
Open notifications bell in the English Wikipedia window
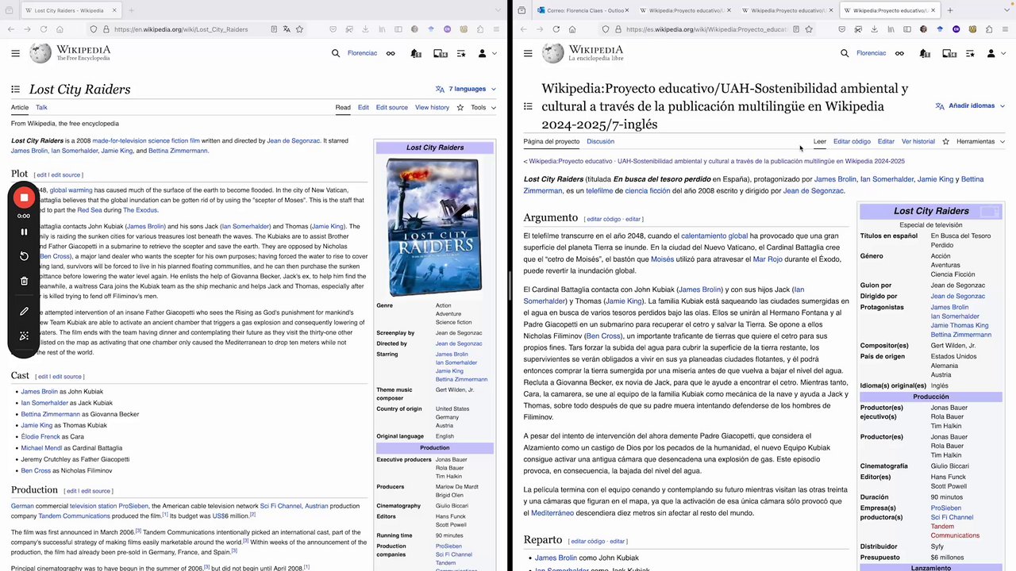click(x=416, y=53)
